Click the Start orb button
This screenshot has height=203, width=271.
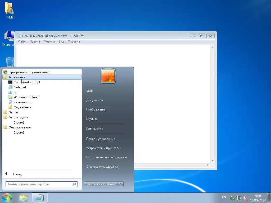coord(7,198)
